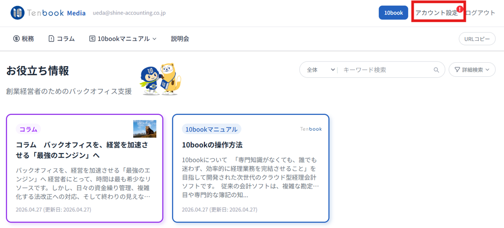Click the ueda@shine-accounting.co.jp email text
The image size is (504, 228).
[129, 13]
